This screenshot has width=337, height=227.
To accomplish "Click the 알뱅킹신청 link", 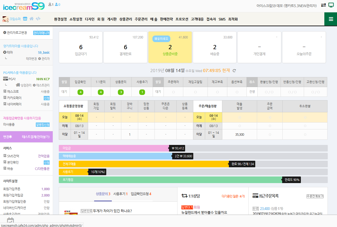I will coord(43,125).
